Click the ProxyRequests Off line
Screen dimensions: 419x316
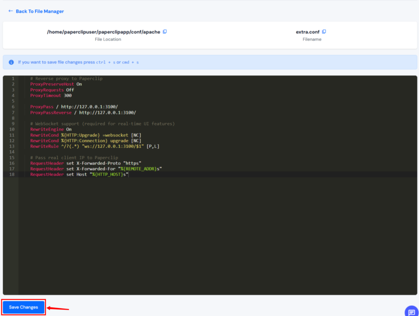tap(52, 90)
